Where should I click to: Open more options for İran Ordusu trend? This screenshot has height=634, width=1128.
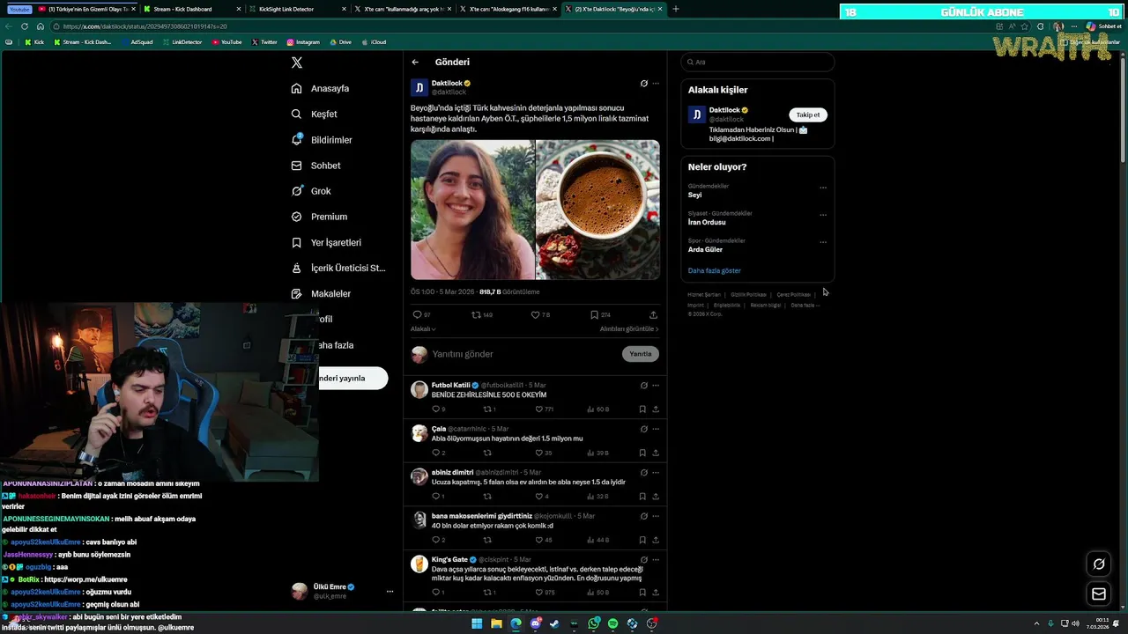[823, 215]
